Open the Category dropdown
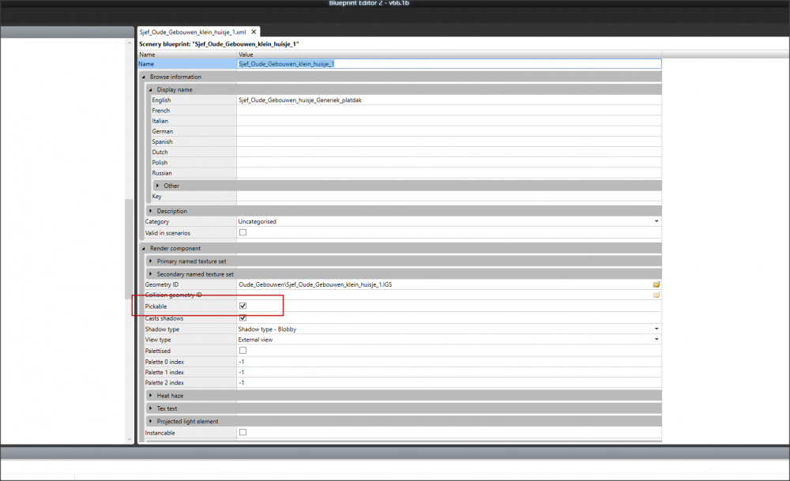This screenshot has width=790, height=481. click(x=656, y=222)
